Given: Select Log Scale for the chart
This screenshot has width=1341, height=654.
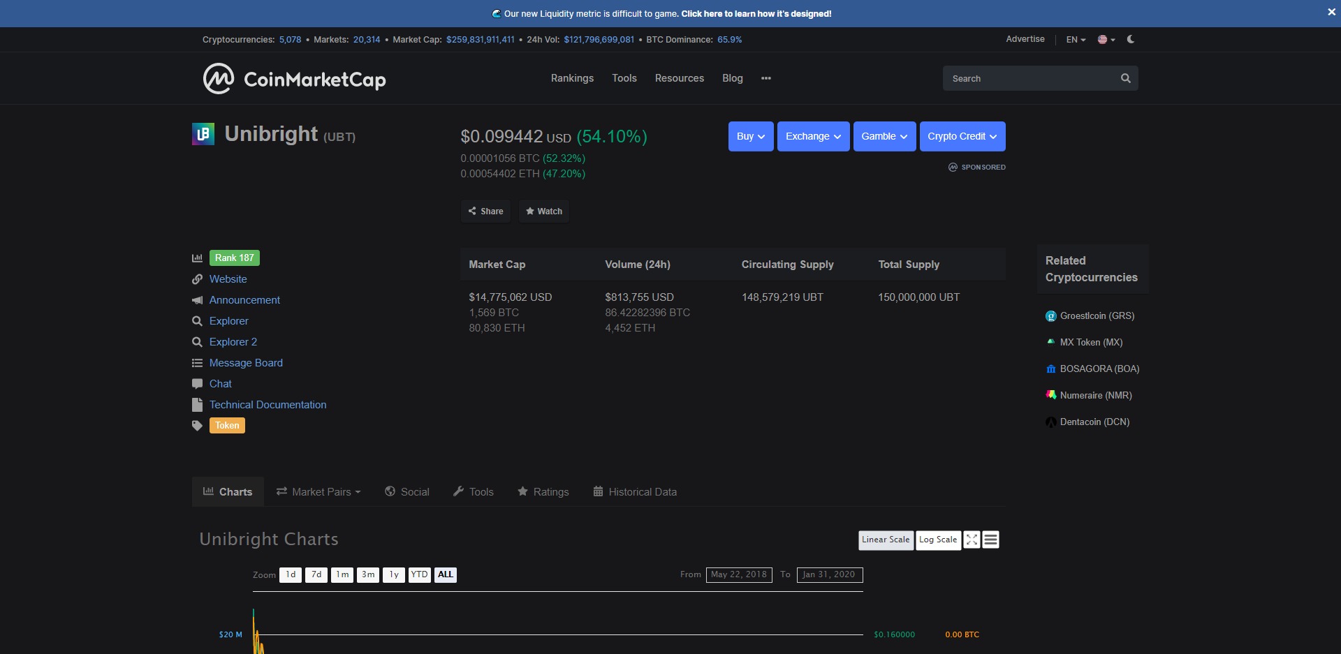Looking at the screenshot, I should 938,540.
